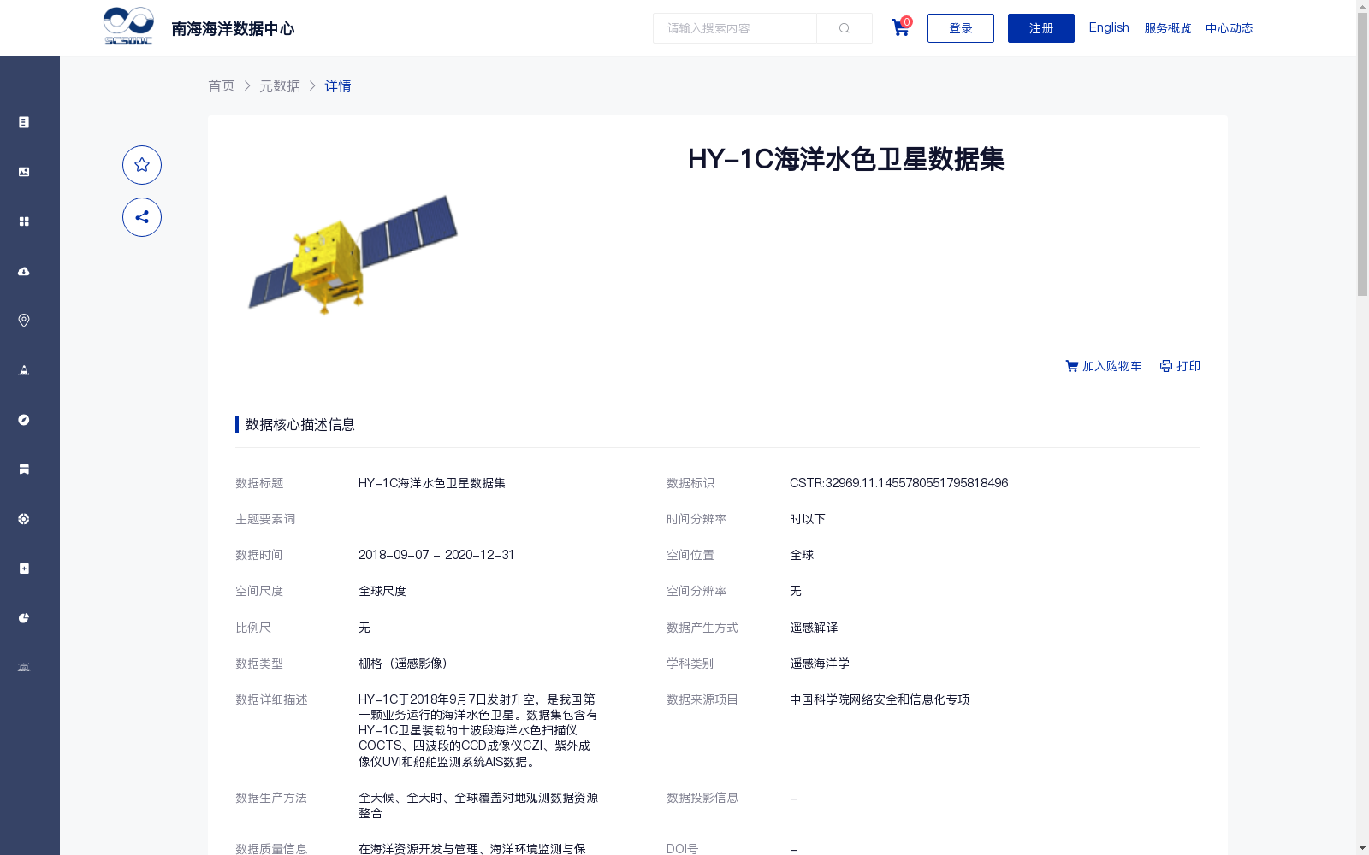
Task: Click the page heading HY-1C海洋水色卫星数据集
Action: click(845, 159)
